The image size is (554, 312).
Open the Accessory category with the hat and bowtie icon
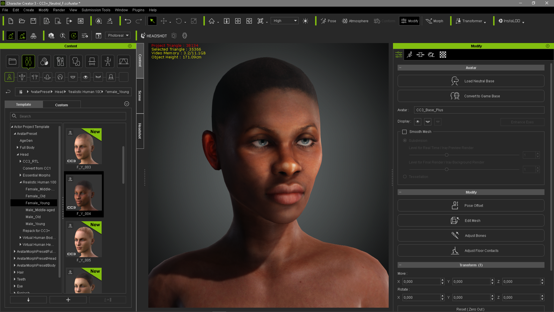click(x=92, y=61)
